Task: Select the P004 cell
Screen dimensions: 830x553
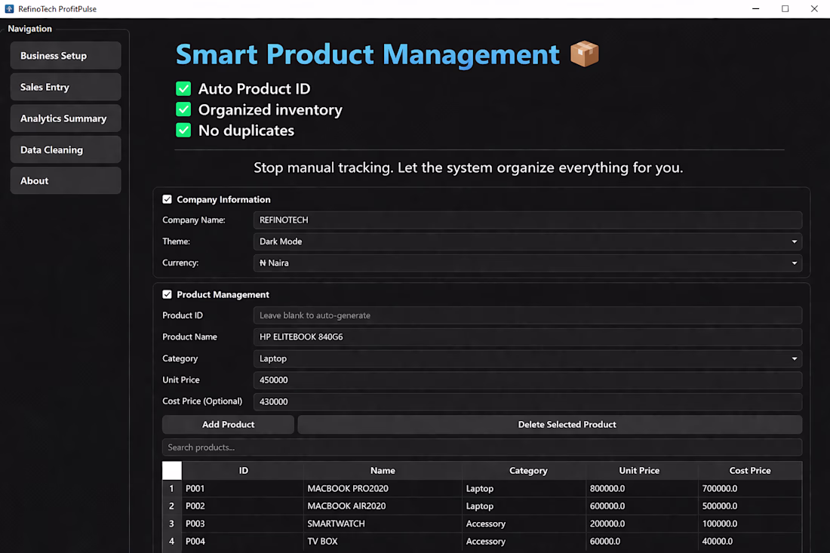Action: pyautogui.click(x=243, y=542)
